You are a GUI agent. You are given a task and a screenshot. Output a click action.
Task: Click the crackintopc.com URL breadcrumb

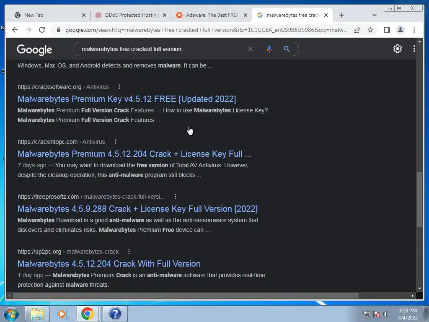pos(61,142)
